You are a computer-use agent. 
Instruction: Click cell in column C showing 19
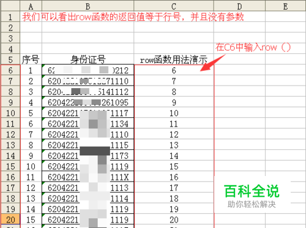point(174,209)
